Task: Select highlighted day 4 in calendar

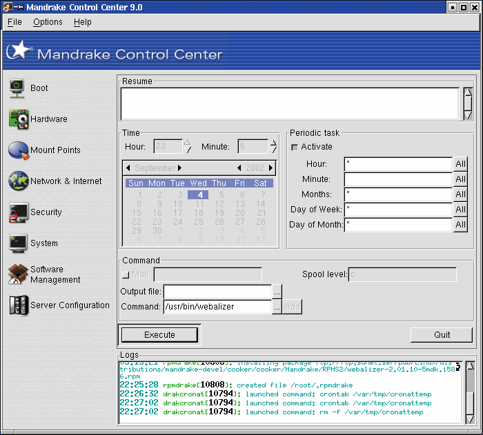Action: [199, 194]
